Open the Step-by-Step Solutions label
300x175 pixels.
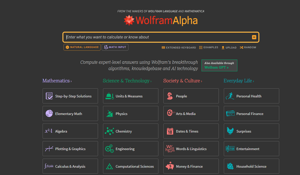pos(73,96)
